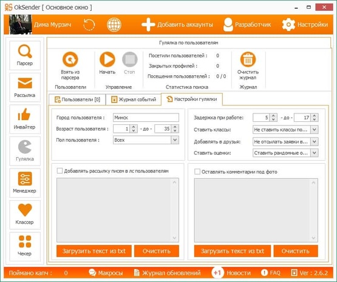The image size is (337, 282).
Task: Click Поймано капч status text
Action: (30, 273)
